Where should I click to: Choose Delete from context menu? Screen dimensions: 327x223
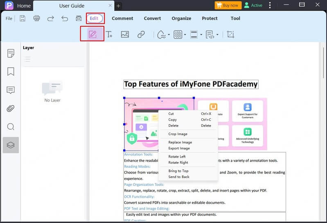pos(189,126)
